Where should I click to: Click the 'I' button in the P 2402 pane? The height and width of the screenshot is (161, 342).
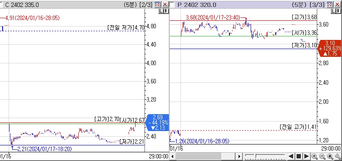(338, 11)
